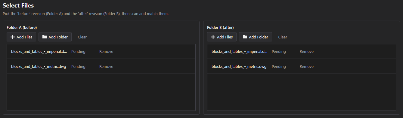
Task: Click Pending status of imperial file in Folder B
Action: (x=279, y=52)
